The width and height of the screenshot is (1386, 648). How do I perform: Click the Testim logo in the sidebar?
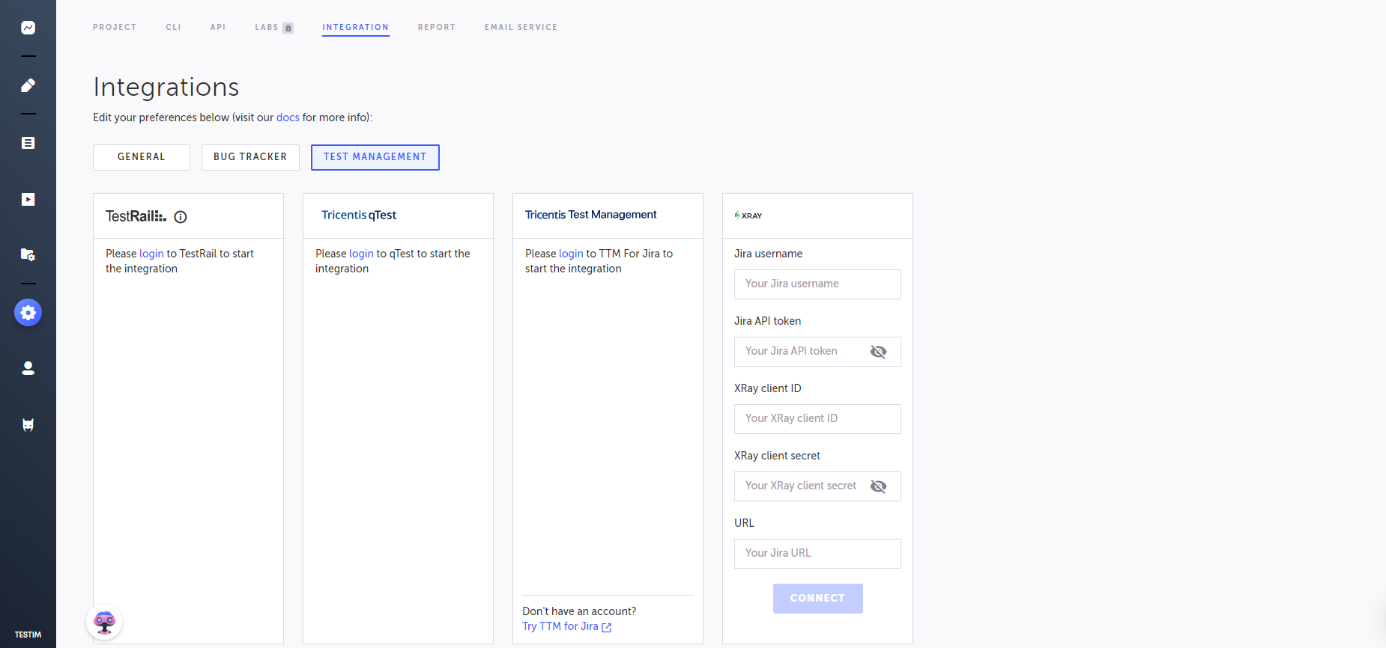click(28, 635)
